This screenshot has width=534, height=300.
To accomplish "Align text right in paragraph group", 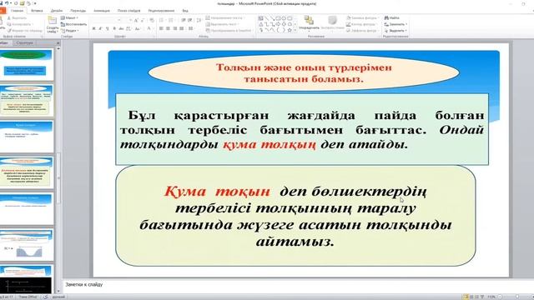I will (x=175, y=29).
